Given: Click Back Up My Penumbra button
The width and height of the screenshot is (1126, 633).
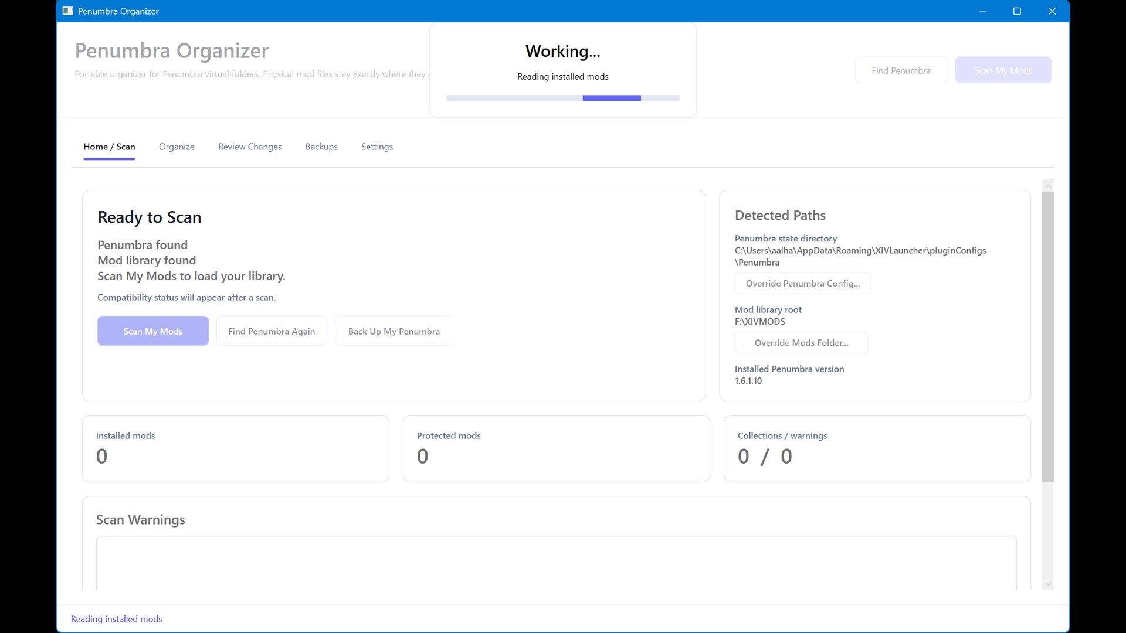Looking at the screenshot, I should 394,331.
